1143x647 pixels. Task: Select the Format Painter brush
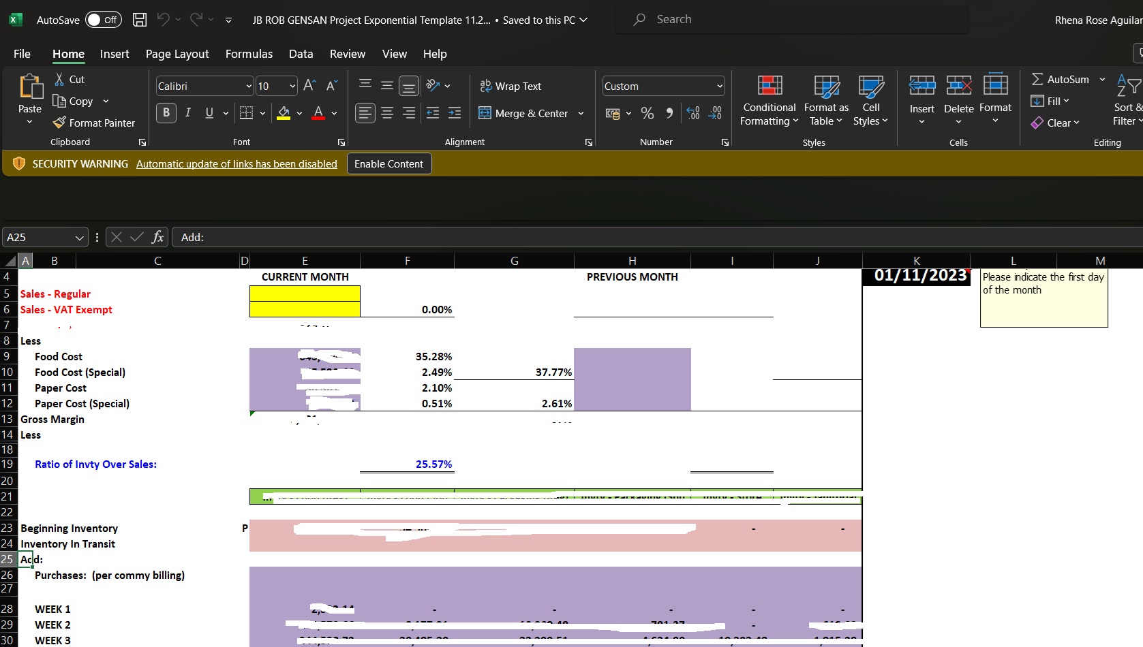tap(59, 123)
